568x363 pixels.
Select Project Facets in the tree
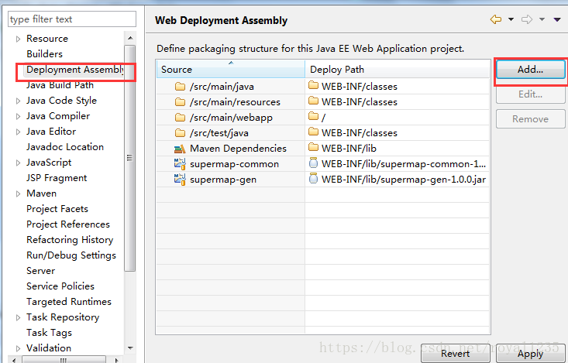(x=57, y=209)
